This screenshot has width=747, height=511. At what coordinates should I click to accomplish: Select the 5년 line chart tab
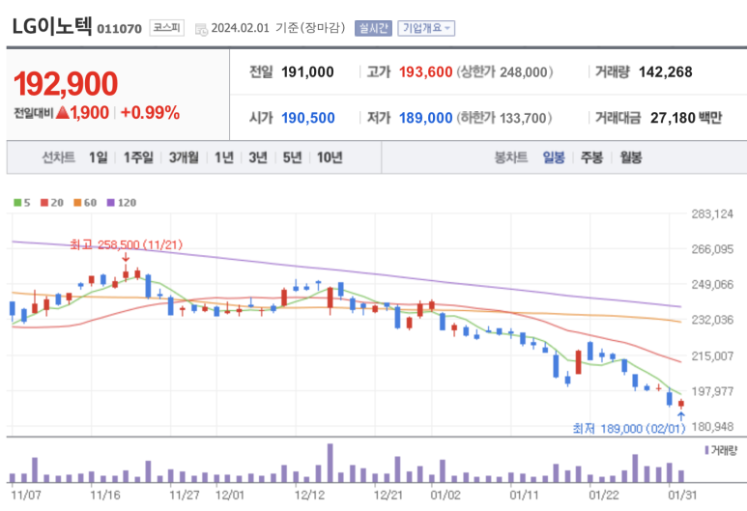[292, 157]
